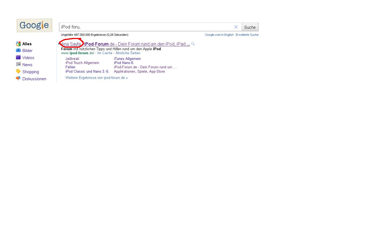
Task: Open the Google.com in English link
Action: [x=219, y=35]
